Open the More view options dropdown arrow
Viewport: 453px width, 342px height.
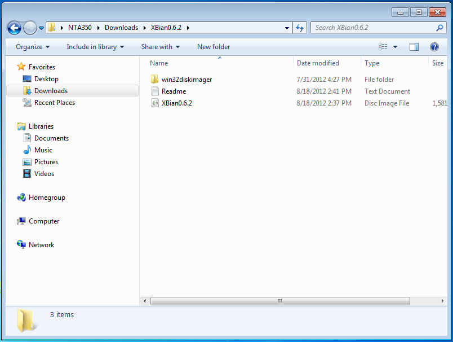point(395,47)
